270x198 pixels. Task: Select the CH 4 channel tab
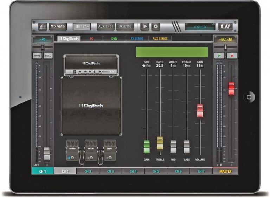[133, 171]
